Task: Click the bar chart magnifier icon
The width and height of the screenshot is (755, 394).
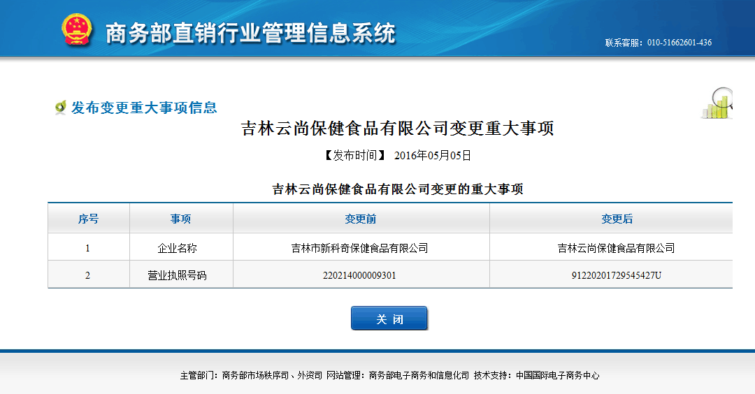Action: pos(717,103)
